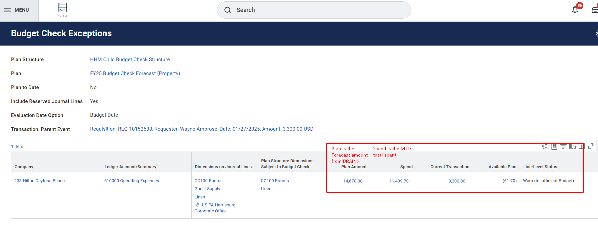Open the inbox tray icon
598x235 pixels.
595,10
